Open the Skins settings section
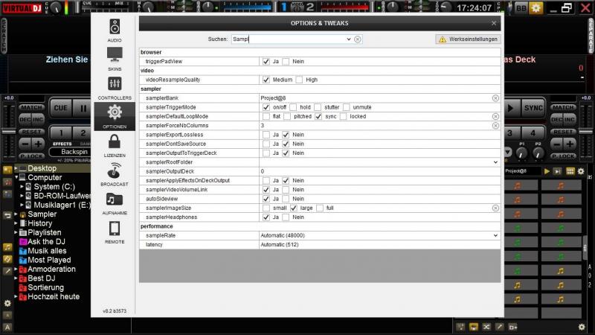This screenshot has width=595, height=335. pyautogui.click(x=115, y=60)
